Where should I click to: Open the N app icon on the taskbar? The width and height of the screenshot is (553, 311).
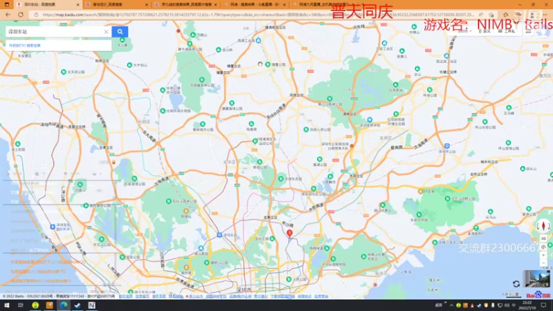click(92, 305)
